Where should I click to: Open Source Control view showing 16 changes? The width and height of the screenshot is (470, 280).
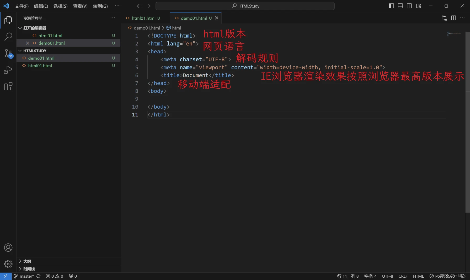point(8,53)
